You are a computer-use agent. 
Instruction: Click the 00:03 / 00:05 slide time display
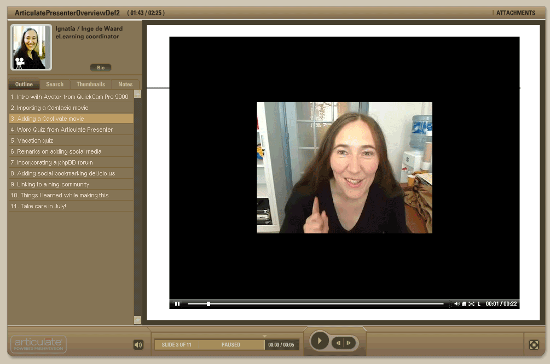pos(281,345)
